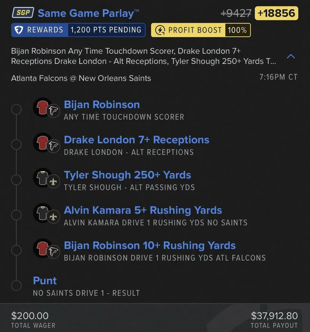Tap the $37,912.80 total payout amount

[x=274, y=316]
